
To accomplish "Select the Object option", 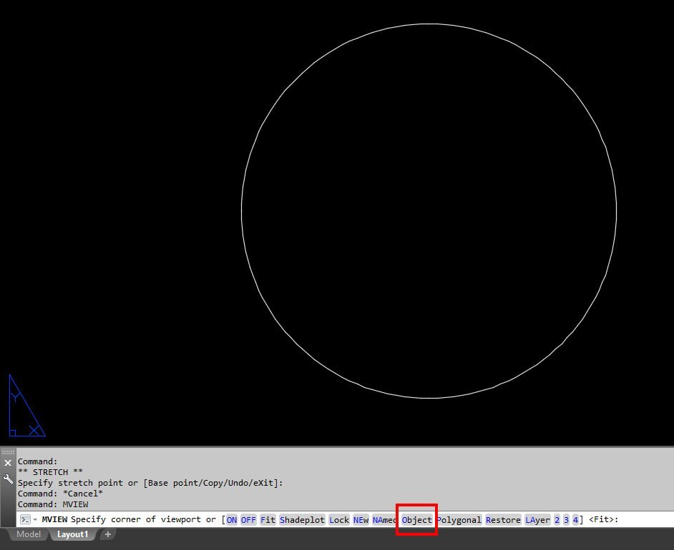I will [x=416, y=520].
